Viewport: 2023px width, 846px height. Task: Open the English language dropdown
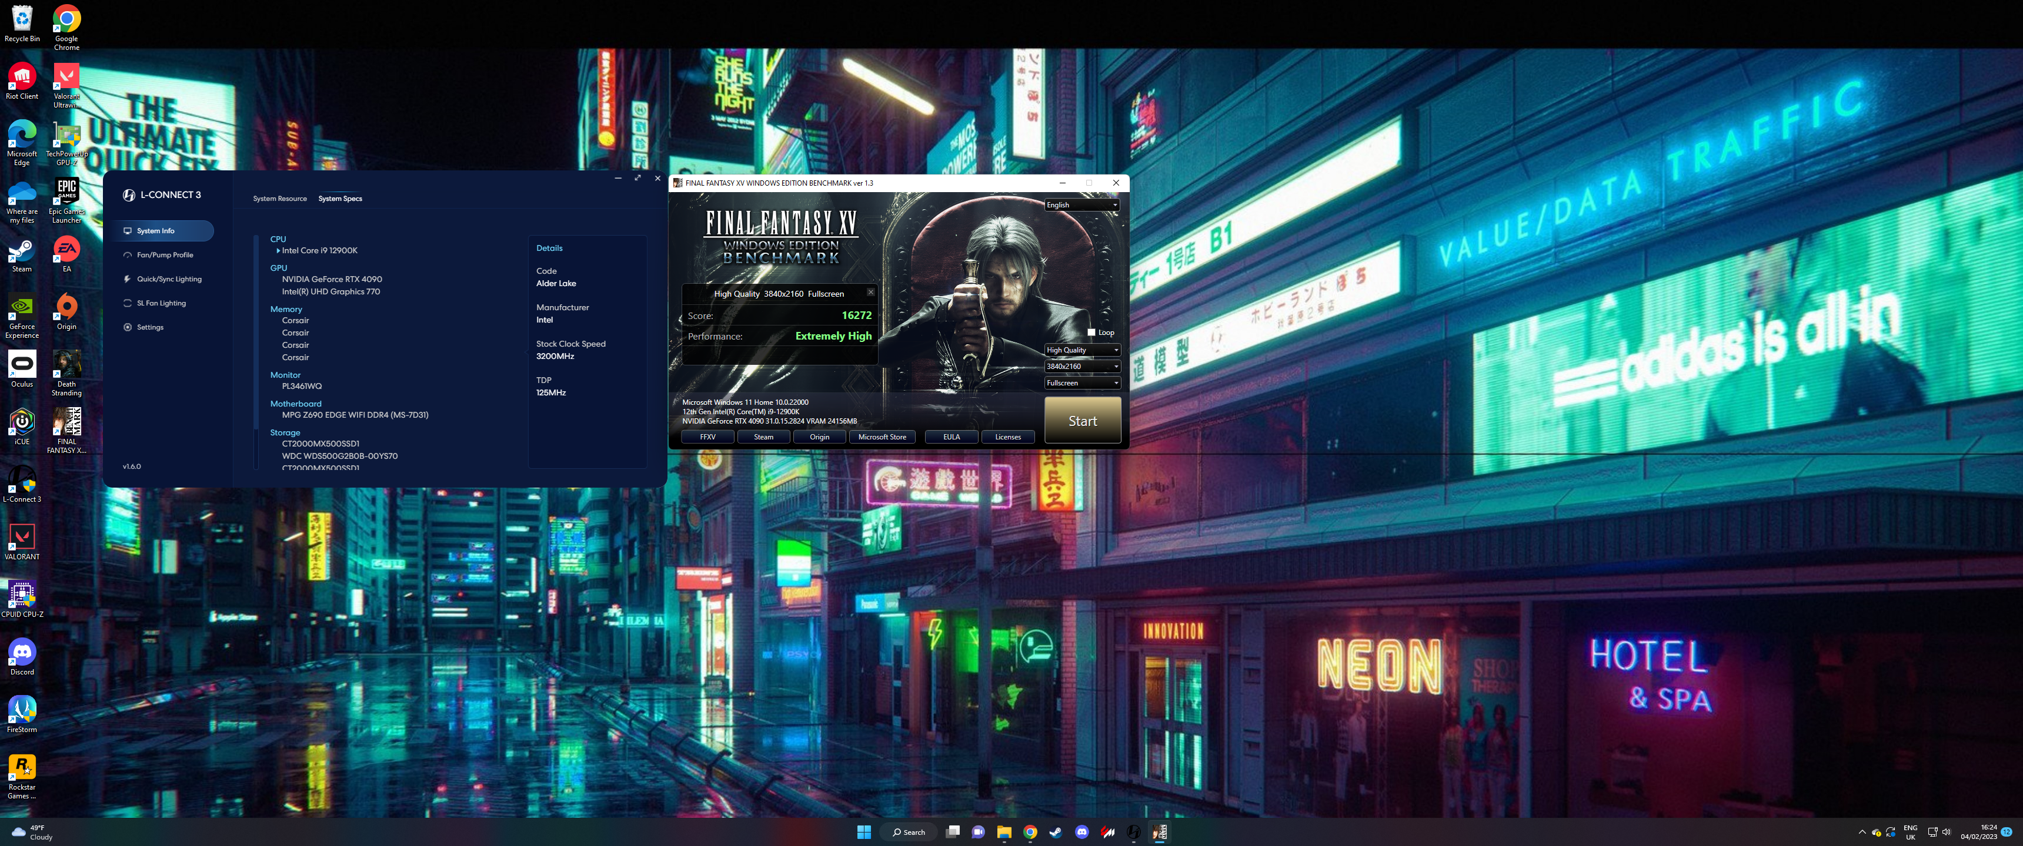(1081, 205)
